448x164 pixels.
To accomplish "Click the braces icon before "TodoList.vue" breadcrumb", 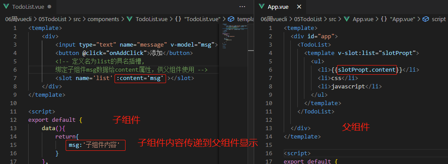I will pyautogui.click(x=178, y=19).
